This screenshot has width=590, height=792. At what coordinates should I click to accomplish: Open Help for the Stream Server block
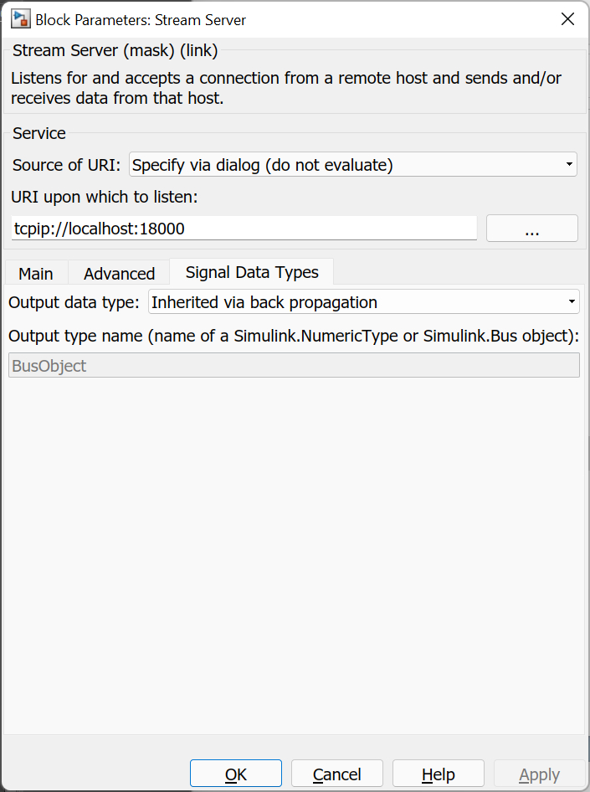point(438,774)
